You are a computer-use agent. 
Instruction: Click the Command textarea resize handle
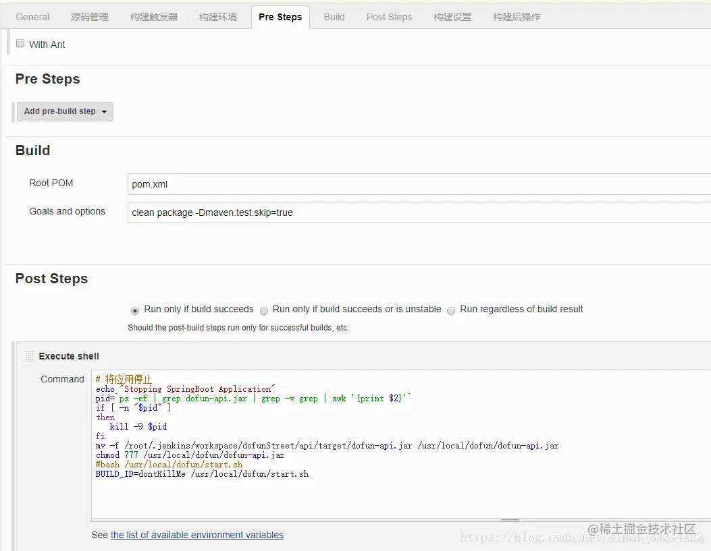click(510, 520)
